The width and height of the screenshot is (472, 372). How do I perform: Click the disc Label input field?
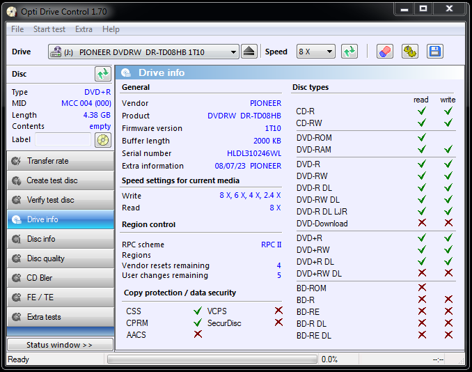tap(63, 140)
